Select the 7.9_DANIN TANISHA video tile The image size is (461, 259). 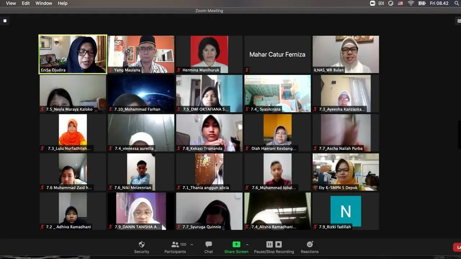[x=141, y=211]
